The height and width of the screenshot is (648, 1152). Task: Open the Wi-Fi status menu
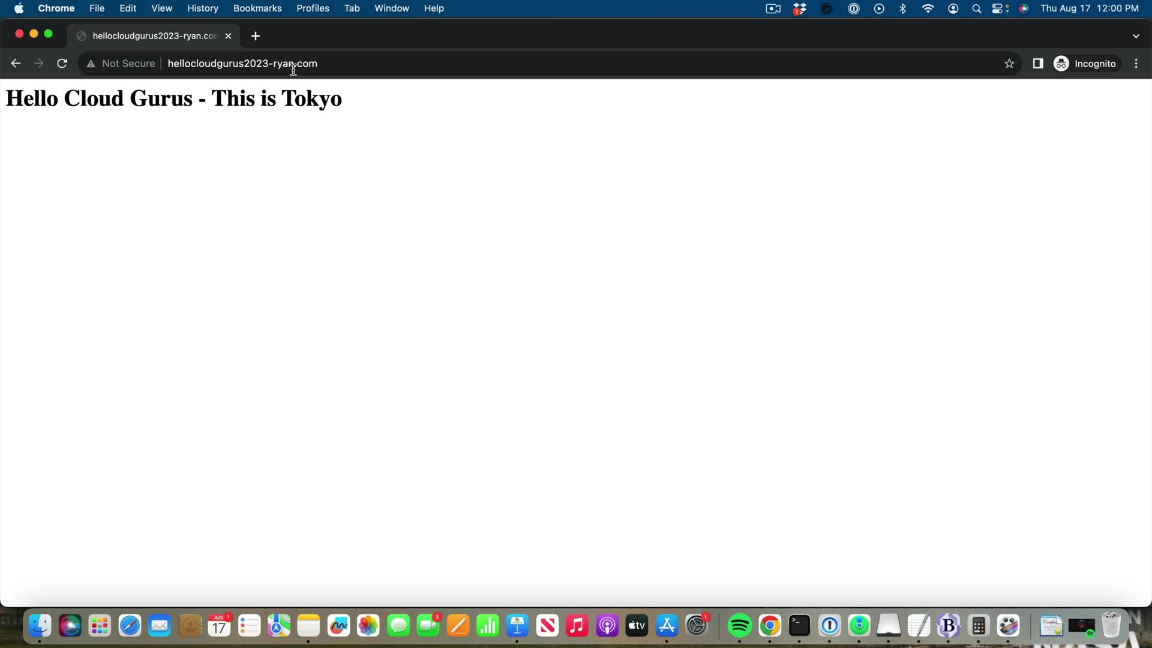pyautogui.click(x=928, y=8)
